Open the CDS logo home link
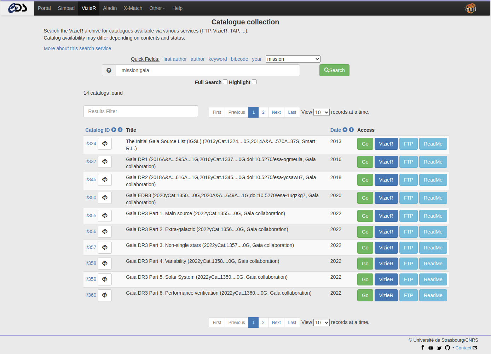Viewport: 491px width, 354px height. (x=17, y=8)
